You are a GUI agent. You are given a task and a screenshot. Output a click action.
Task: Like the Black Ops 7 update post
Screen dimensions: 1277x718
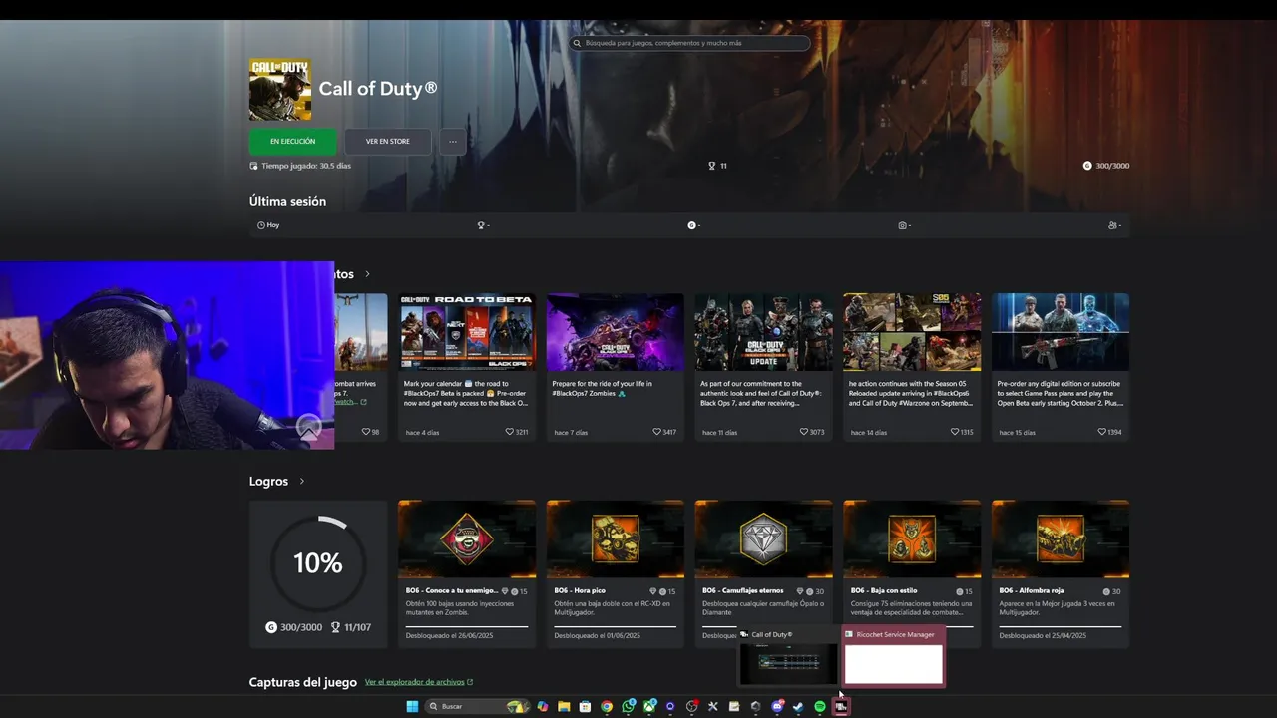[804, 432]
